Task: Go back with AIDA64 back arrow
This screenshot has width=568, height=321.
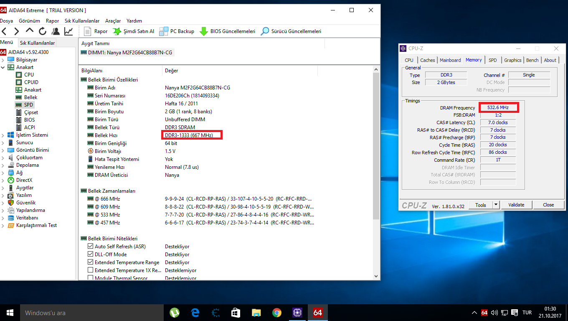Action: (4, 31)
